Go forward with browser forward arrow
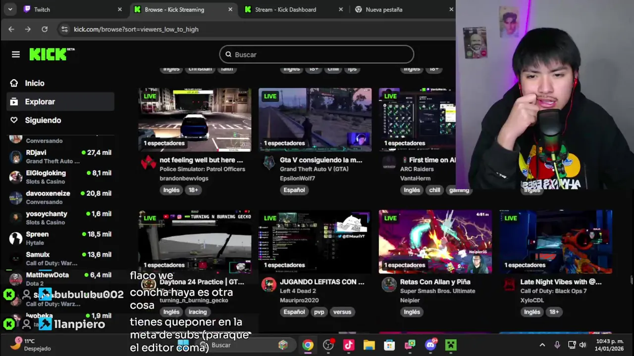 pos(28,29)
